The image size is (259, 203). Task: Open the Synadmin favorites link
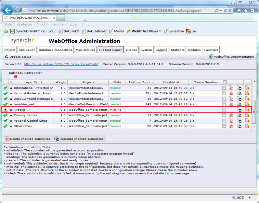pos(174,31)
